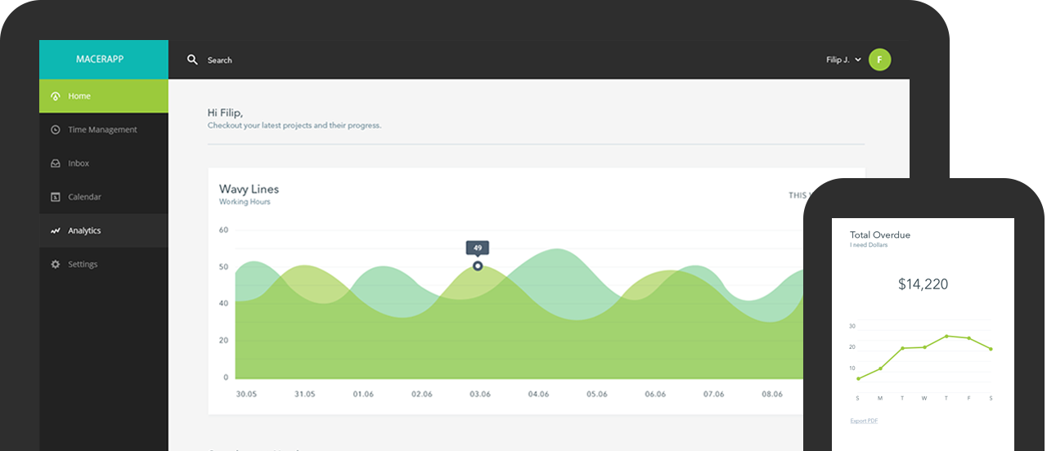
Task: Open the Filip J. user name menu
Action: click(838, 60)
